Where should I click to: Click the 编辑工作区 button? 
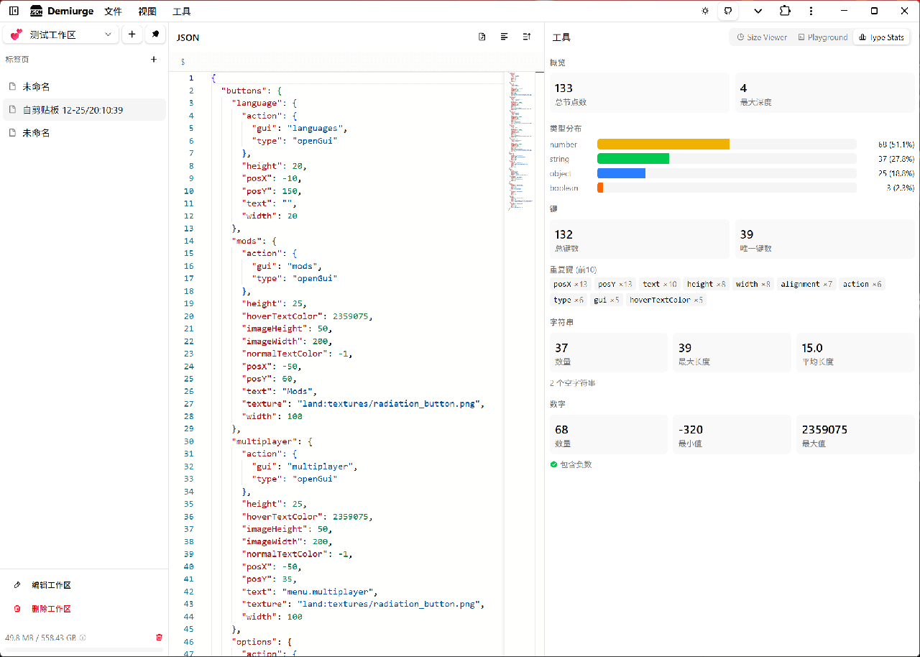tap(51, 585)
